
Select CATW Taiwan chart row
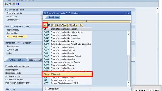[x=67, y=65]
